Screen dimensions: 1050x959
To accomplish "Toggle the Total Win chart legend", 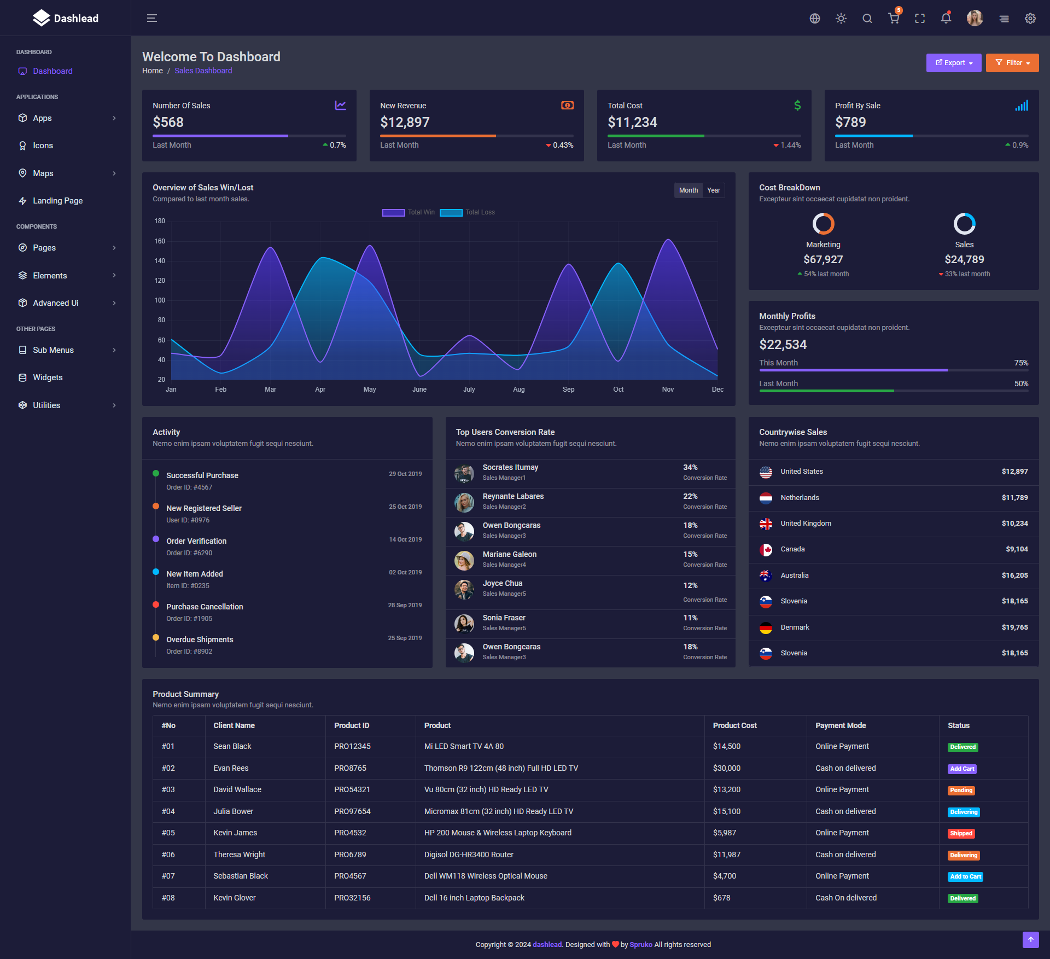I will [409, 212].
